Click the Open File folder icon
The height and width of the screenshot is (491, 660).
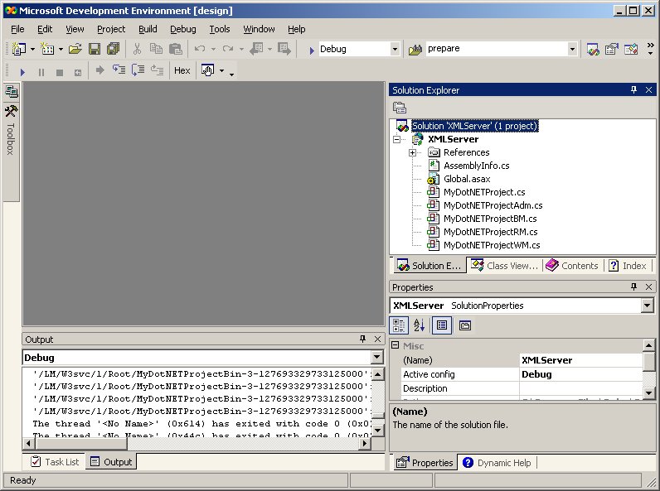pyautogui.click(x=75, y=50)
